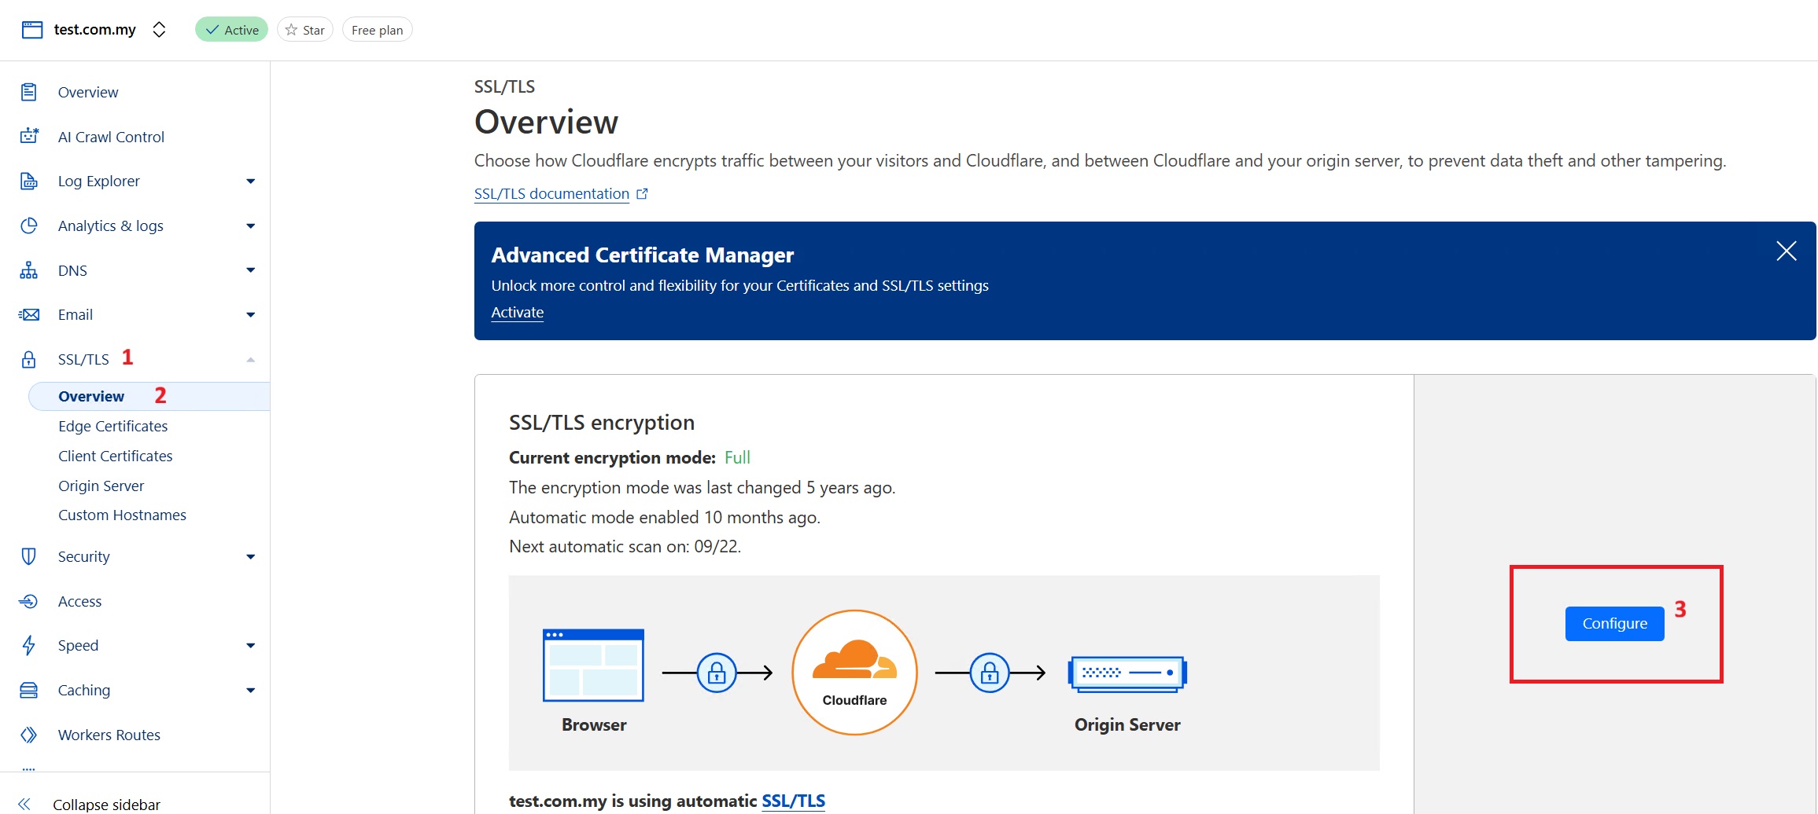
Task: Click the Full encryption mode text
Action: click(737, 457)
